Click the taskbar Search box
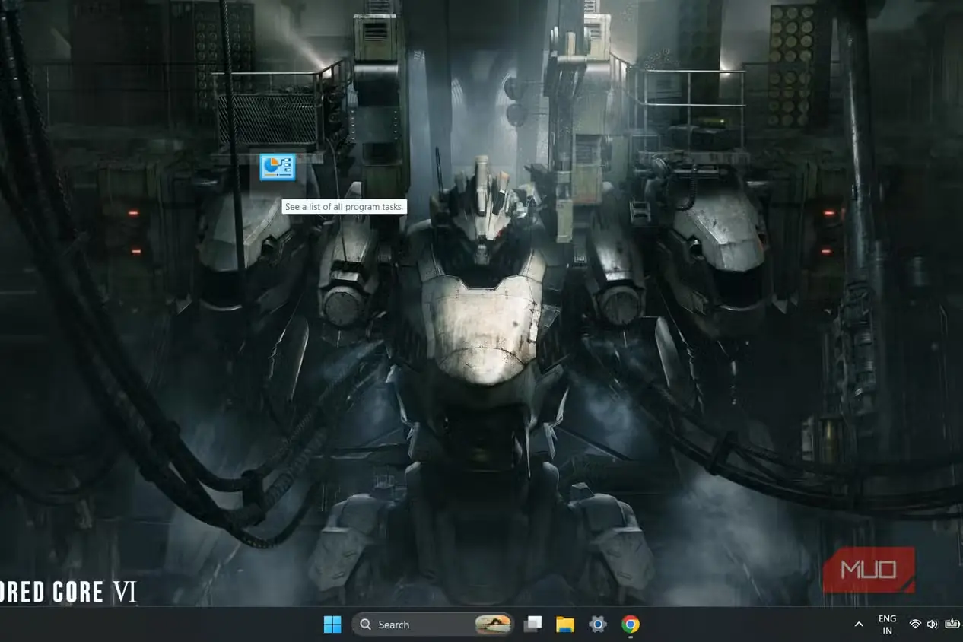 pyautogui.click(x=433, y=625)
